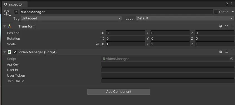Screen dimensions: 235x105
Task: Click the Api Key label
Action: 13,64
